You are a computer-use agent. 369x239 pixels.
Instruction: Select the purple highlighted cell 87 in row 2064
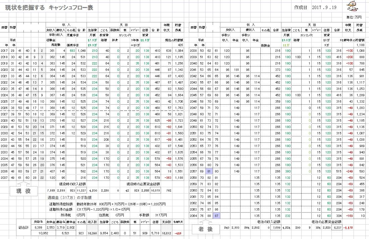pos(216,216)
